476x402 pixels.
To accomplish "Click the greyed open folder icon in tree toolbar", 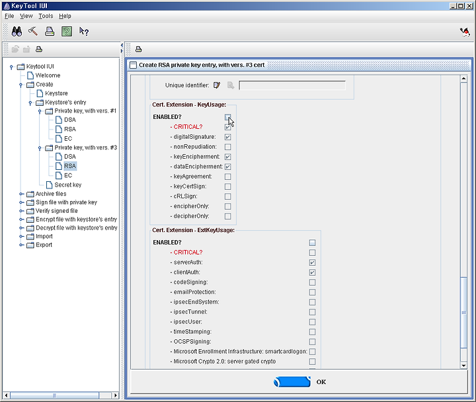I will 15,49.
